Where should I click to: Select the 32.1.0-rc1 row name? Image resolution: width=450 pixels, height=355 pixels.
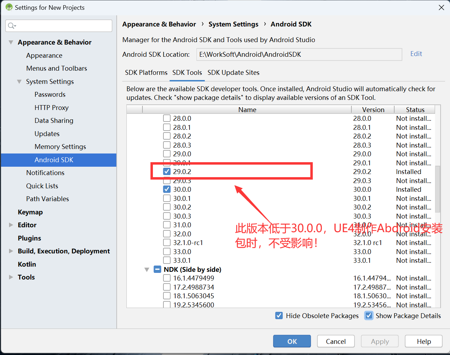pyautogui.click(x=188, y=243)
